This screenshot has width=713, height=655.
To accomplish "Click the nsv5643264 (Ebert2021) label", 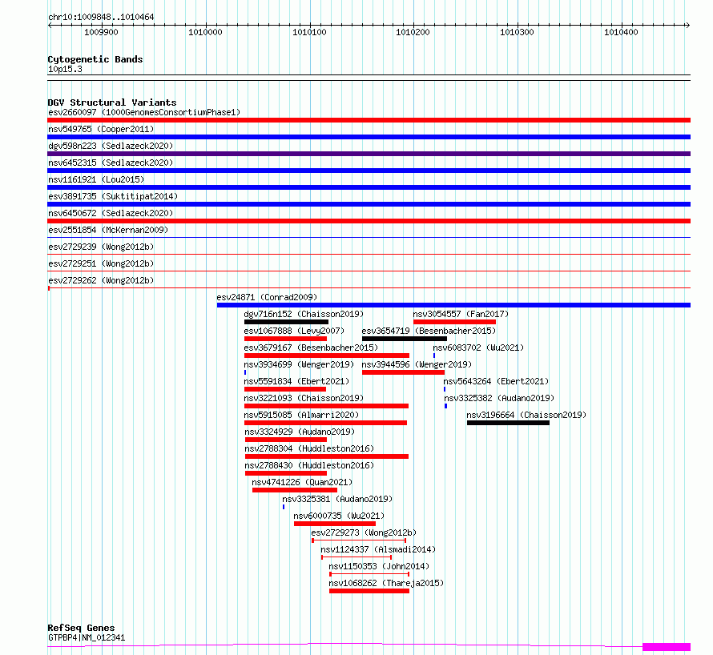I will [496, 381].
